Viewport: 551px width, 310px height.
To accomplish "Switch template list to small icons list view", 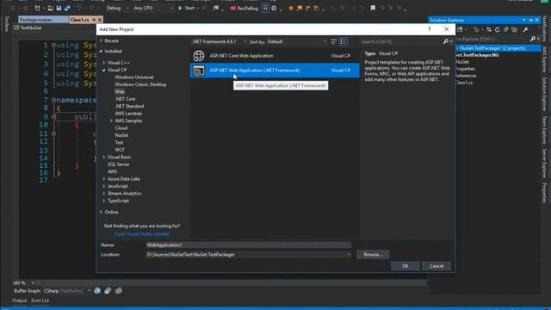I will point(344,41).
